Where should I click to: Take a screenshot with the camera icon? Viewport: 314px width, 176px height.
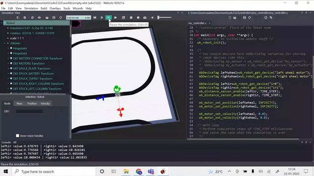[x=145, y=18]
